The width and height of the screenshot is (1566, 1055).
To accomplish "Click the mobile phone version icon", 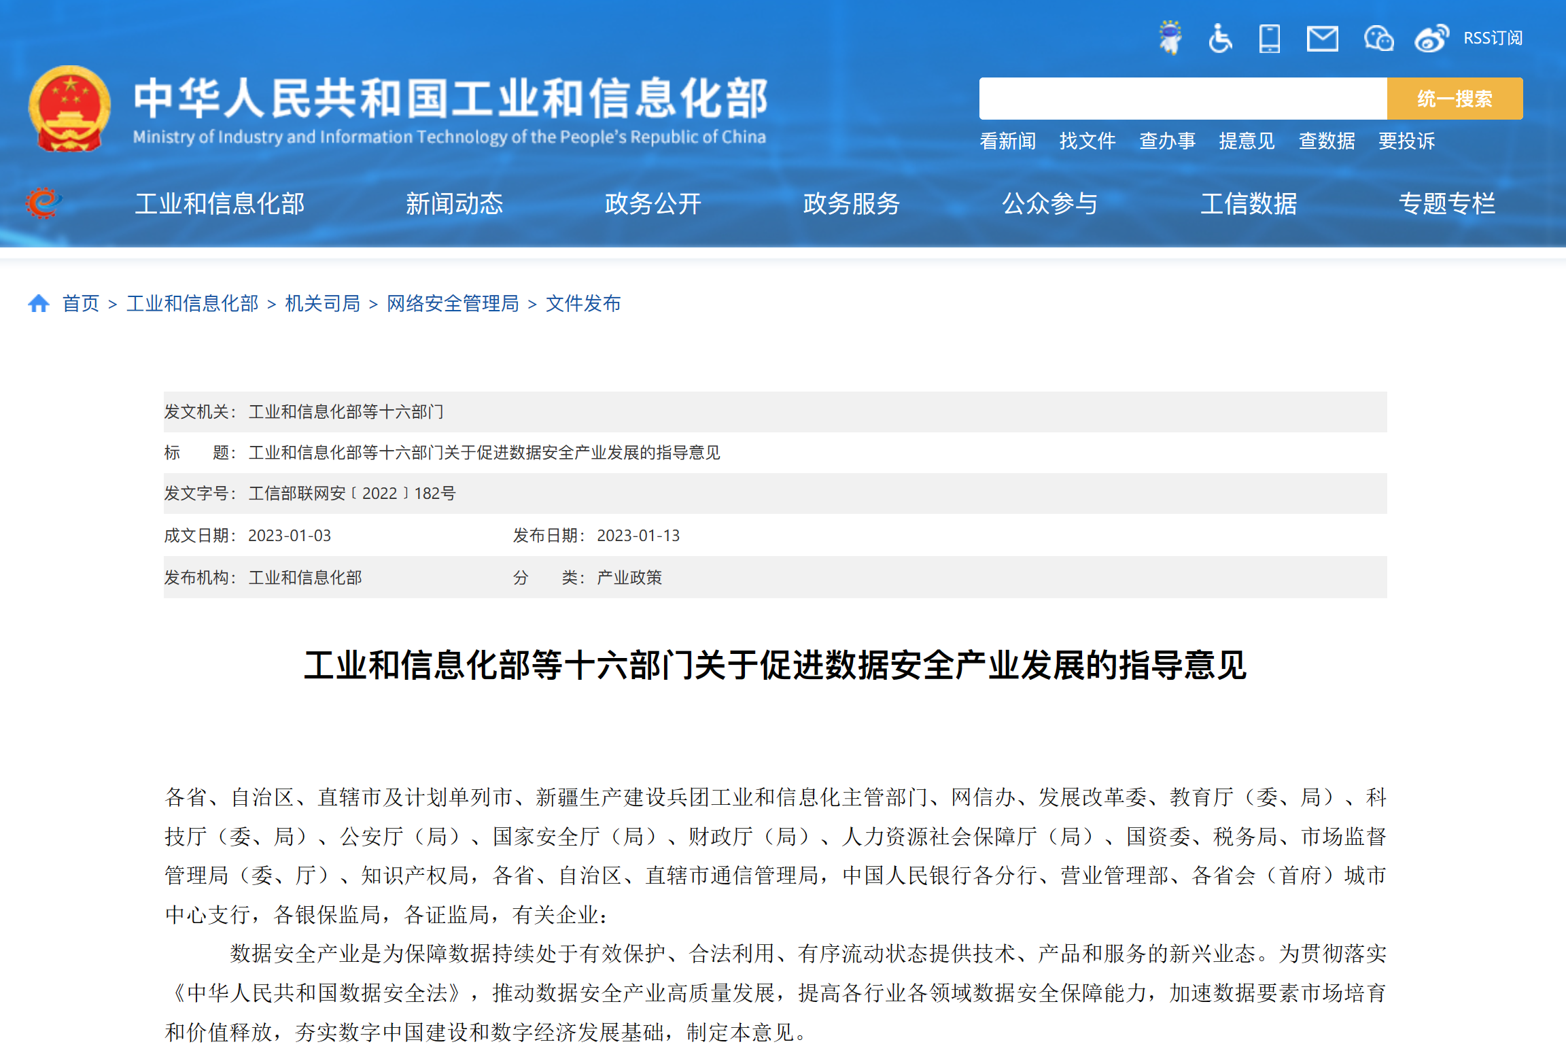I will pyautogui.click(x=1269, y=38).
